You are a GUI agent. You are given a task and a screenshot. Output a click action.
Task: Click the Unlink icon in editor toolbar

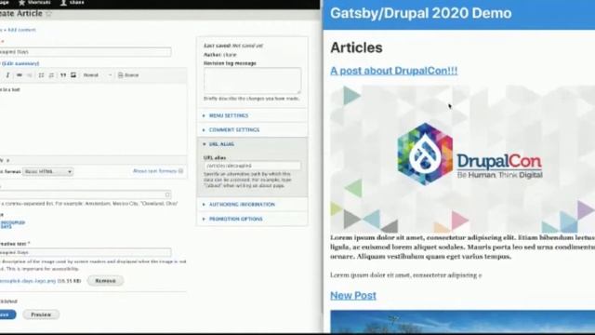tap(30, 75)
